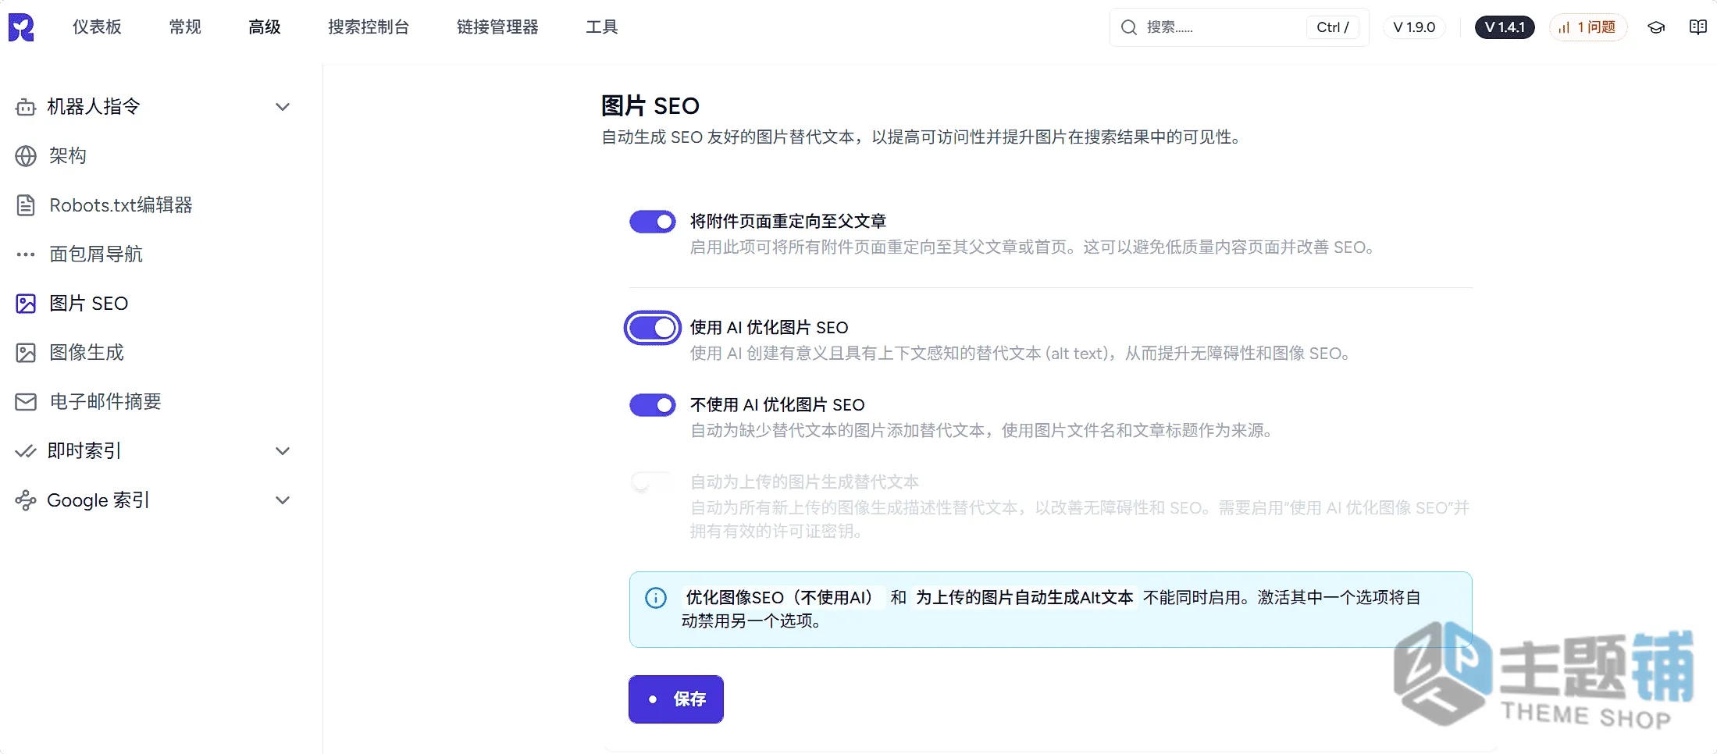The height and width of the screenshot is (754, 1717).
Task: Select 即时索引 label in sidebar
Action: 84,451
